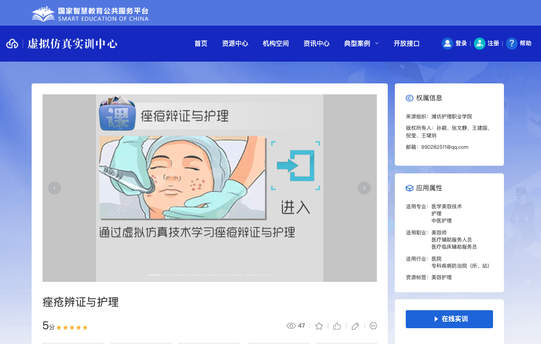The width and height of the screenshot is (541, 344).
Task: Go to 资源中心 in the navigation
Action: pos(235,44)
